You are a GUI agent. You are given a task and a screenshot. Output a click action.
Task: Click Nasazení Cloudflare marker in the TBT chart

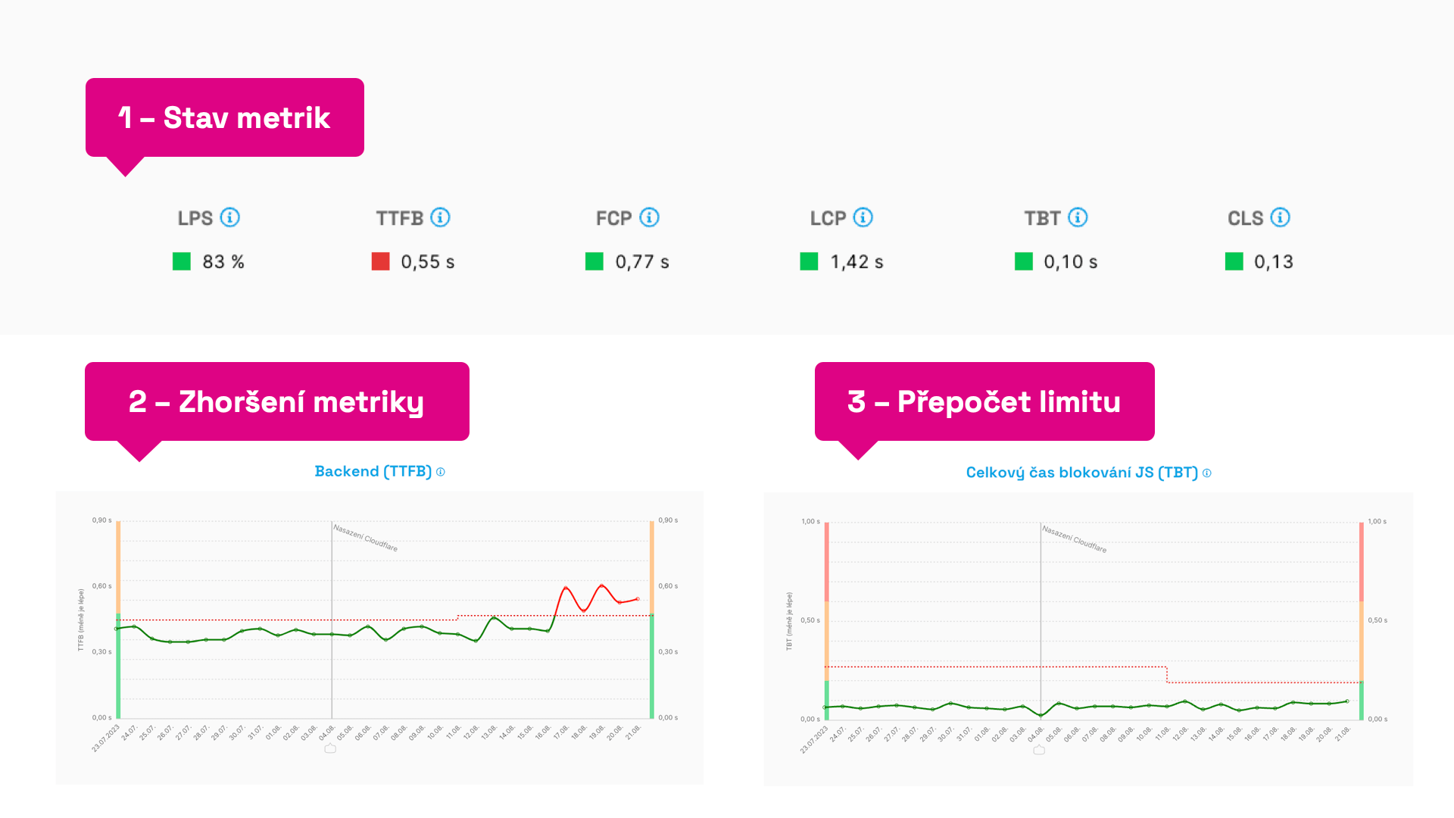tap(1075, 539)
